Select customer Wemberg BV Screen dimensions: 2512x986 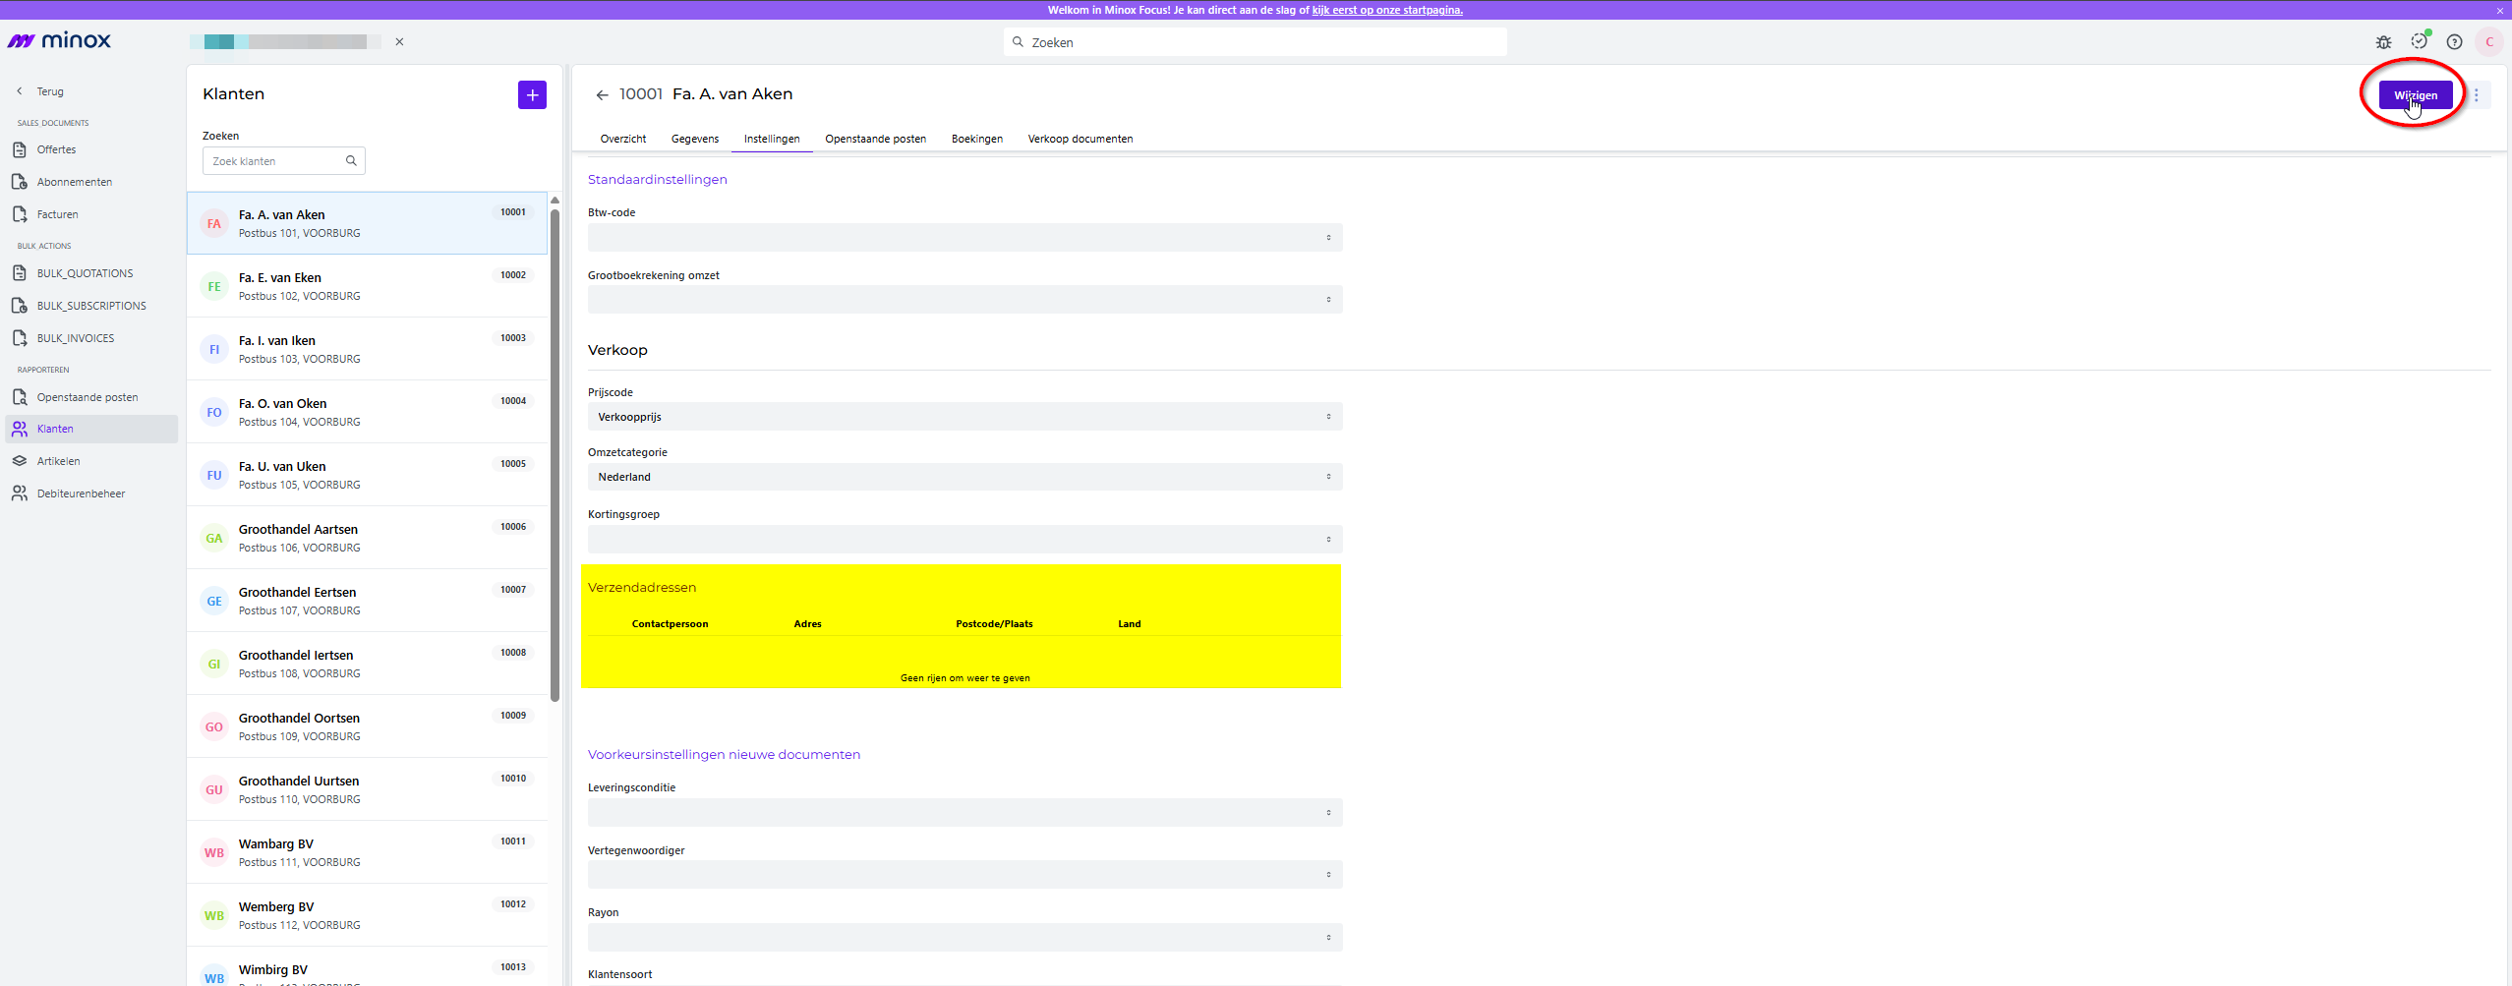367,915
